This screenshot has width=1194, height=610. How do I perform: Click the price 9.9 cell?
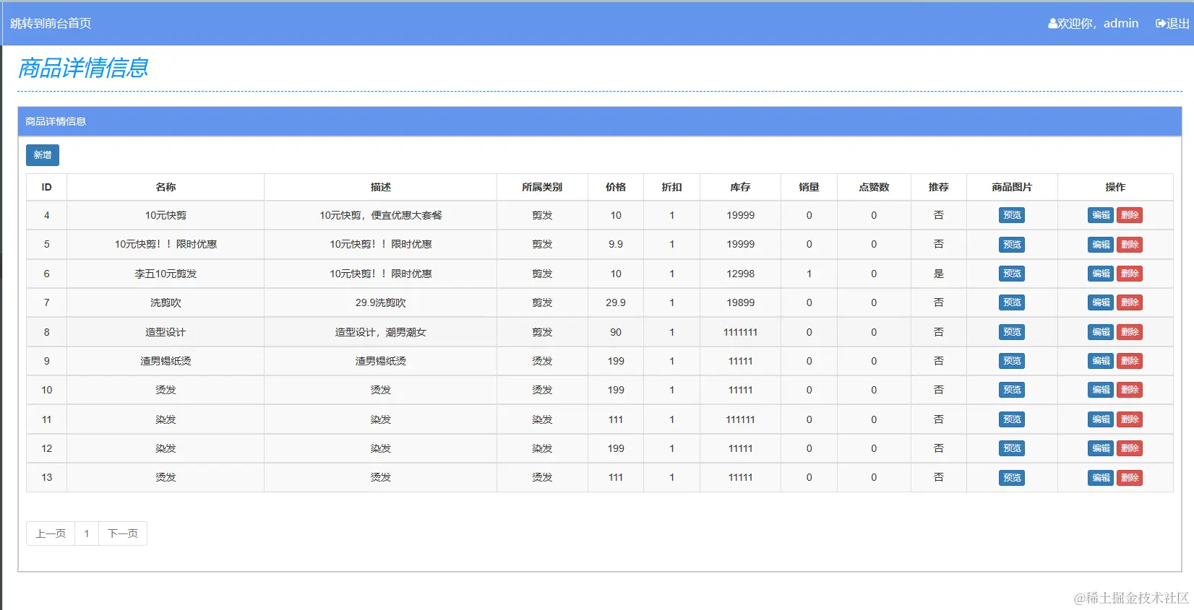(x=616, y=245)
